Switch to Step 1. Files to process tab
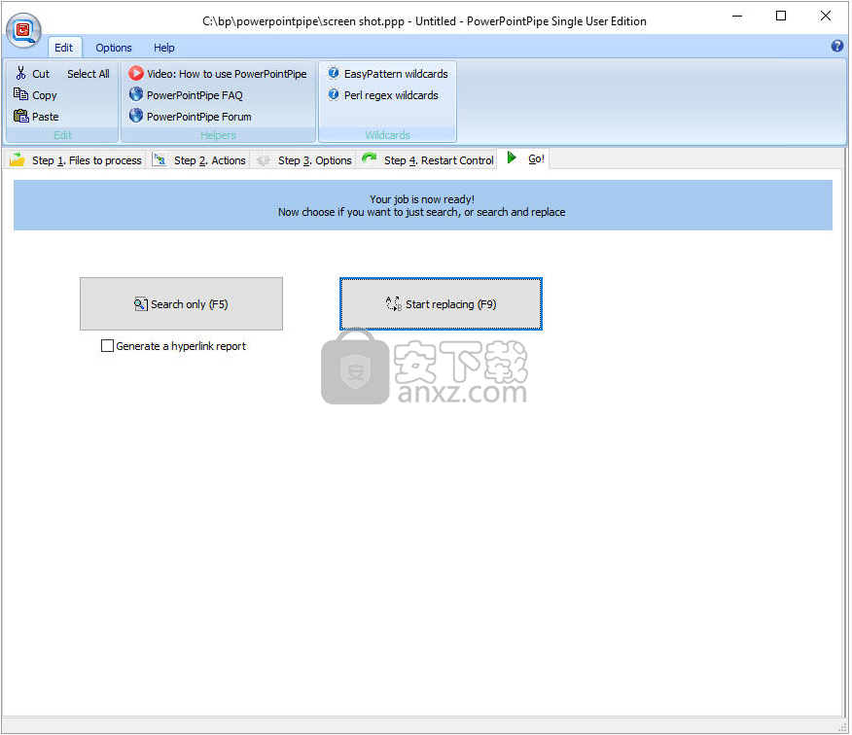The width and height of the screenshot is (852, 735). pyautogui.click(x=75, y=160)
